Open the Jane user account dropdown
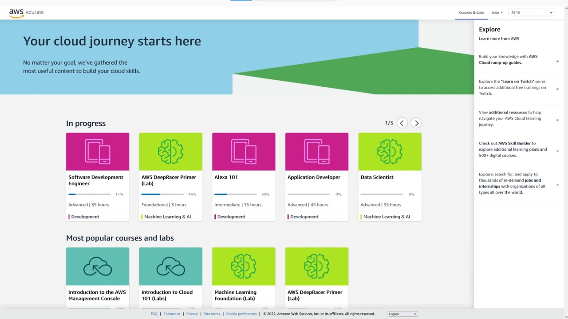 coord(531,12)
